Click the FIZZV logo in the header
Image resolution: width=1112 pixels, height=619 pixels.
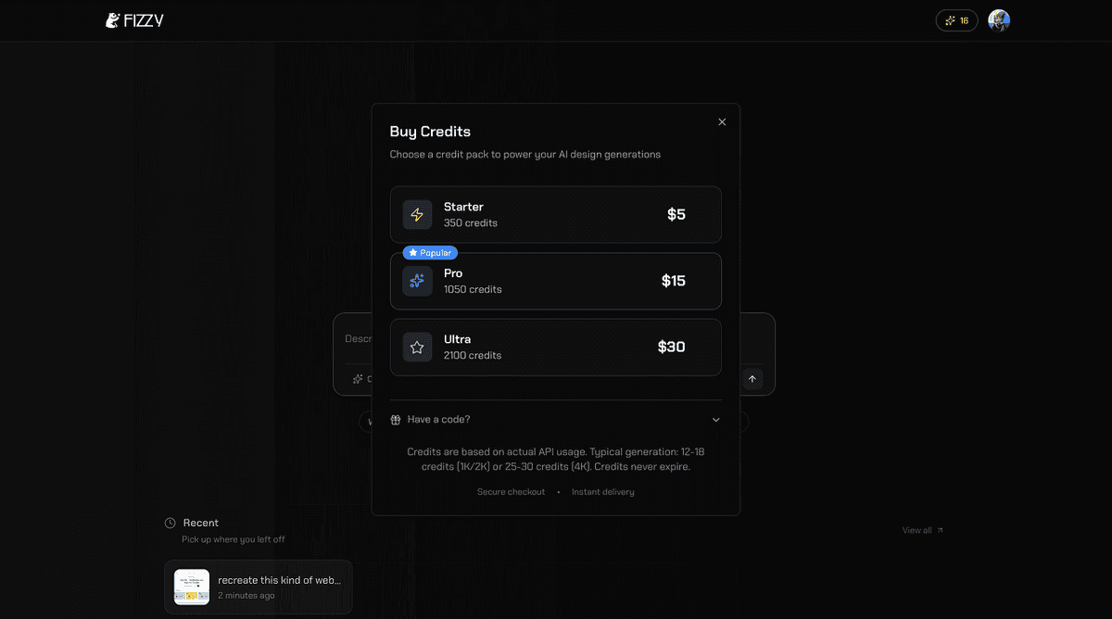[x=134, y=20]
